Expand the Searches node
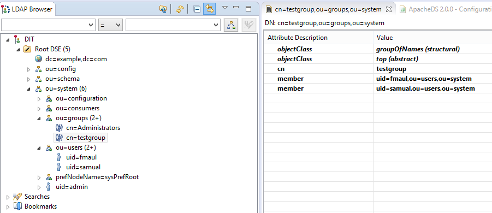Screen dimensions: 492x213 coord(8,197)
